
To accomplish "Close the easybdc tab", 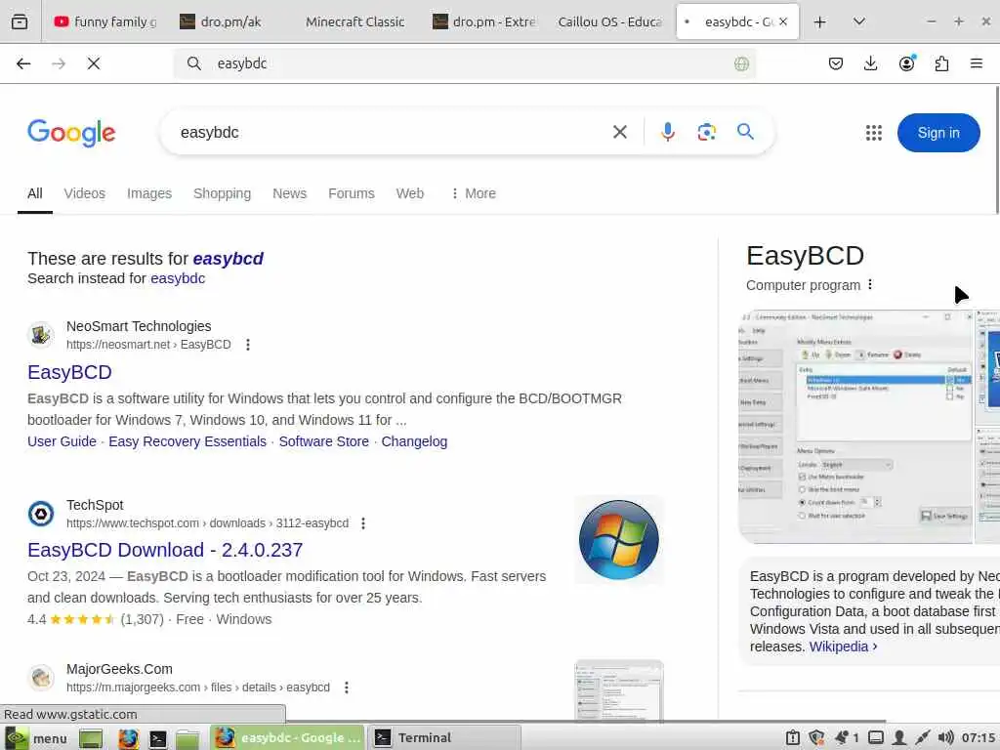I will coord(783,21).
